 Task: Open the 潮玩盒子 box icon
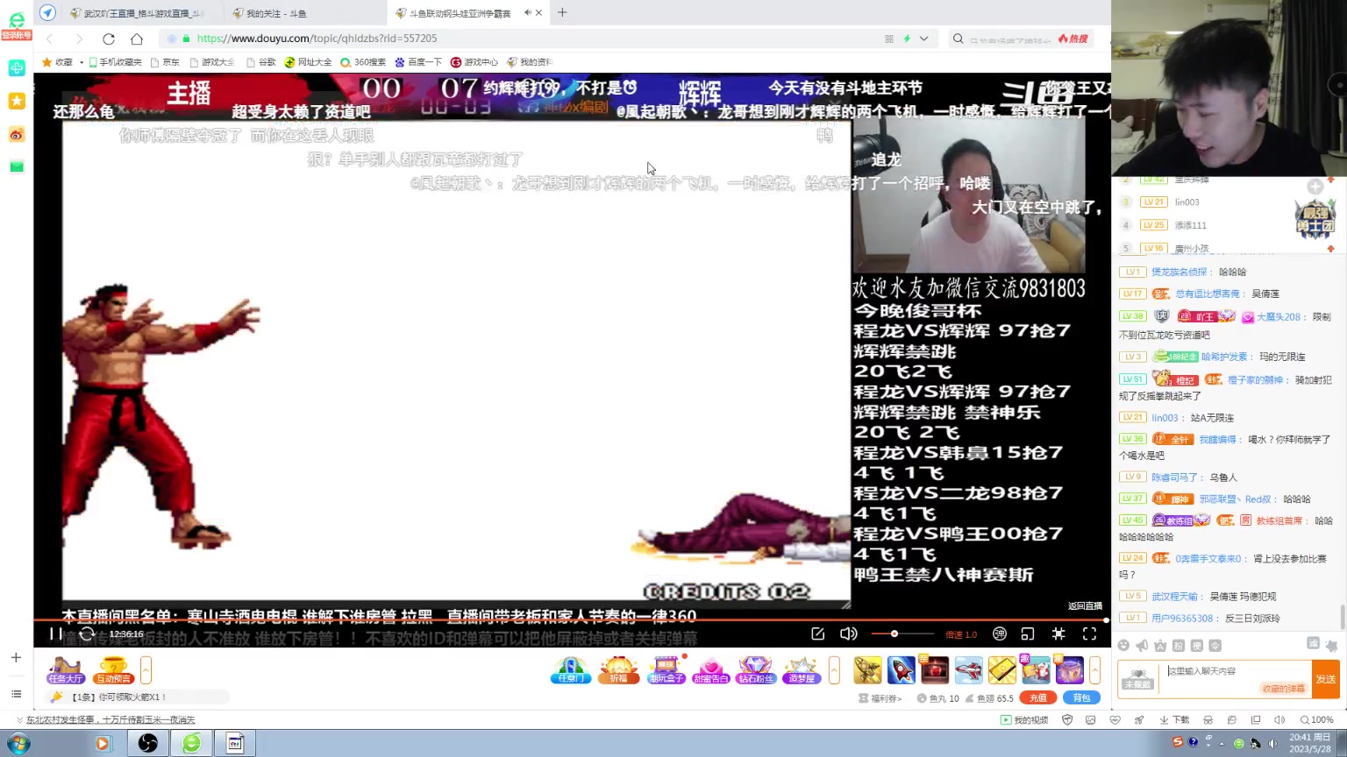666,670
